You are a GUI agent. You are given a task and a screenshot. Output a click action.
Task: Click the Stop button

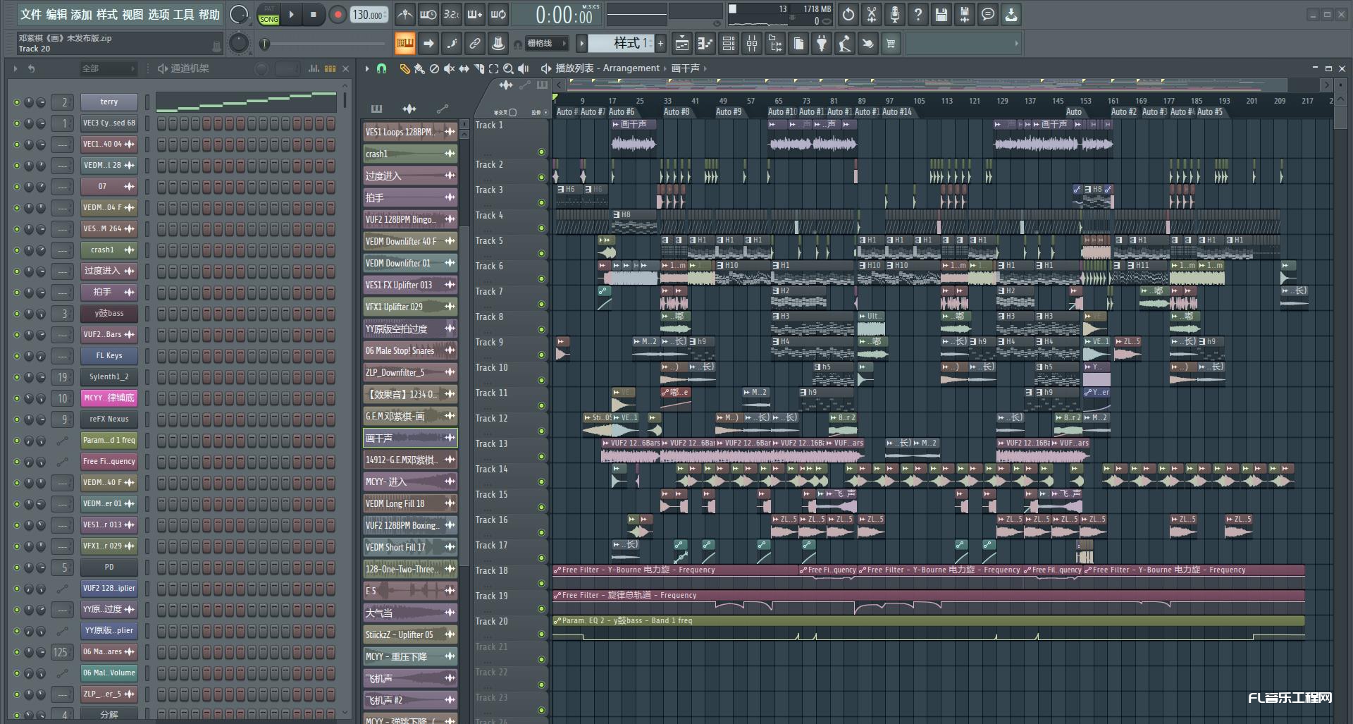[314, 14]
